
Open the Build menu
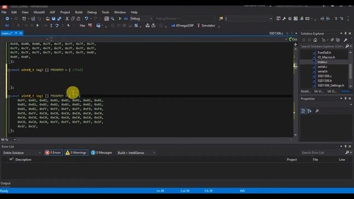[79, 12]
